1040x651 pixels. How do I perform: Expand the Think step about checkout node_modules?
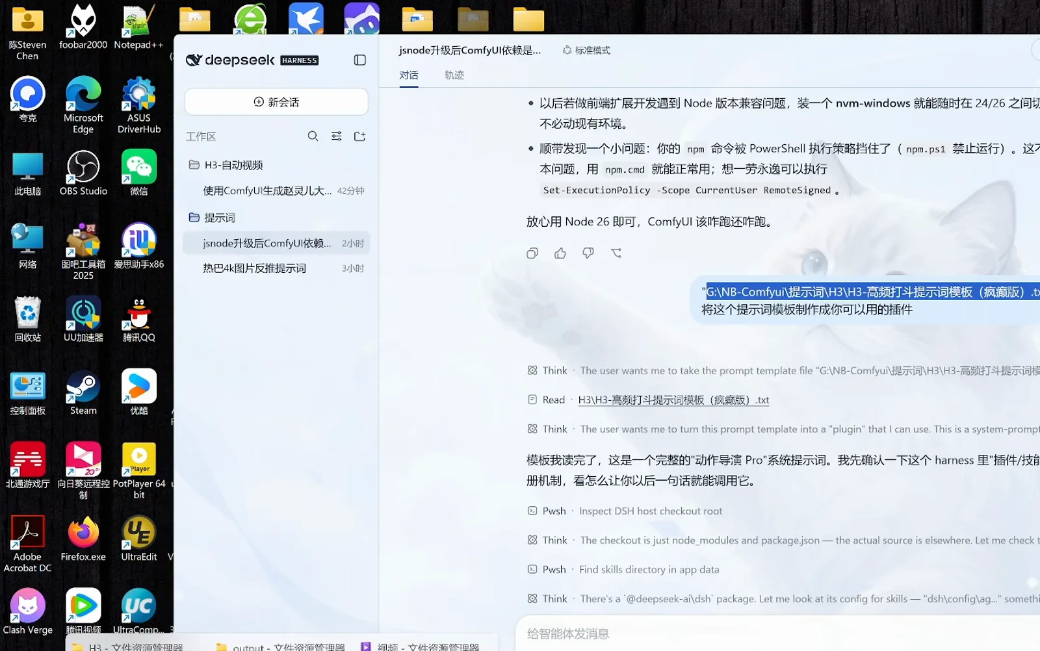coord(783,540)
